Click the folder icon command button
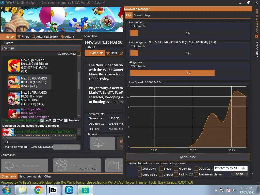The image size is (260, 195). click(114, 166)
